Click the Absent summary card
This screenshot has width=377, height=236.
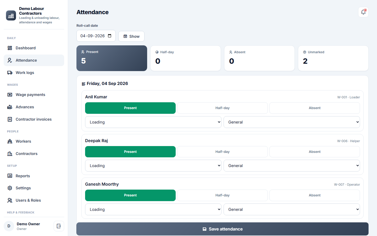pos(259,58)
